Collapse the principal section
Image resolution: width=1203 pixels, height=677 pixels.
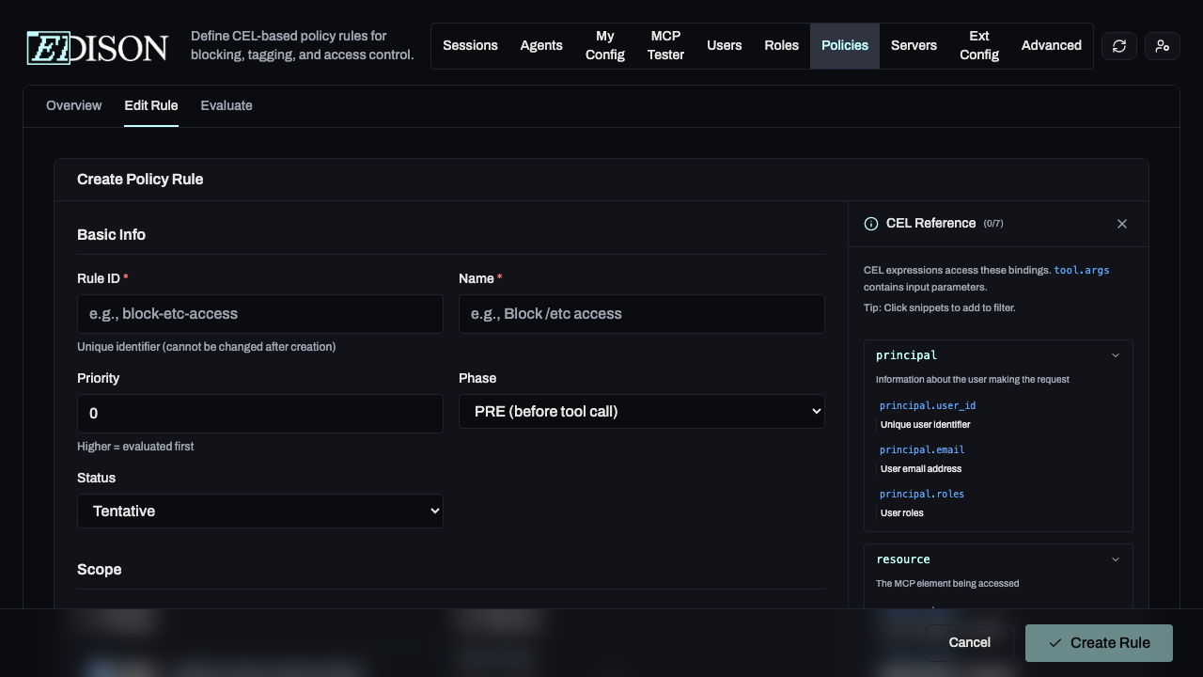1116,354
